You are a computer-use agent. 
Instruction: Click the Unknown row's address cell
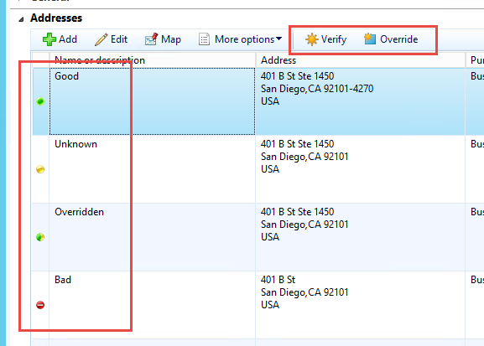coord(360,169)
